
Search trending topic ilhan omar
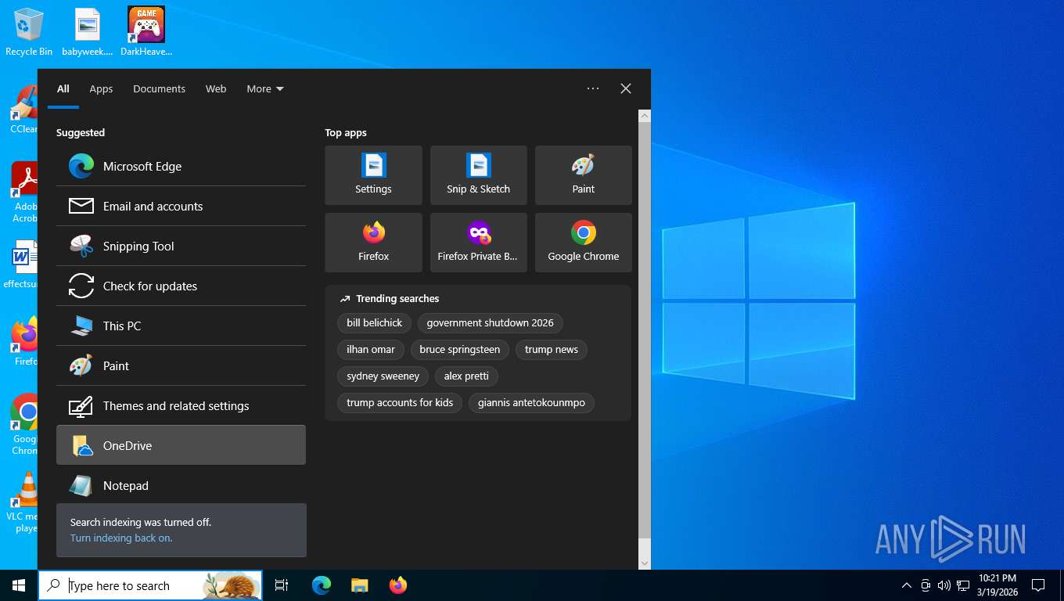371,350
